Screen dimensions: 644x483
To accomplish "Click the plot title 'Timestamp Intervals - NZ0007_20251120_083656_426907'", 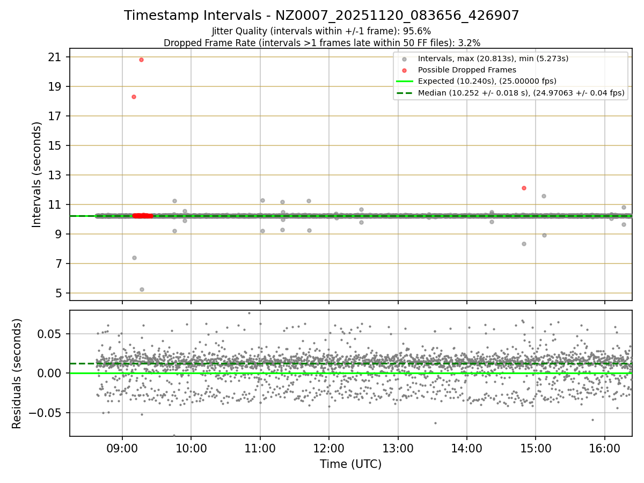I will pos(321,16).
